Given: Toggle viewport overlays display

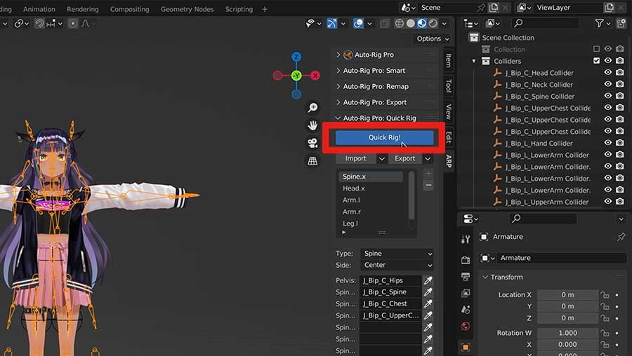Looking at the screenshot, I should click(x=358, y=24).
